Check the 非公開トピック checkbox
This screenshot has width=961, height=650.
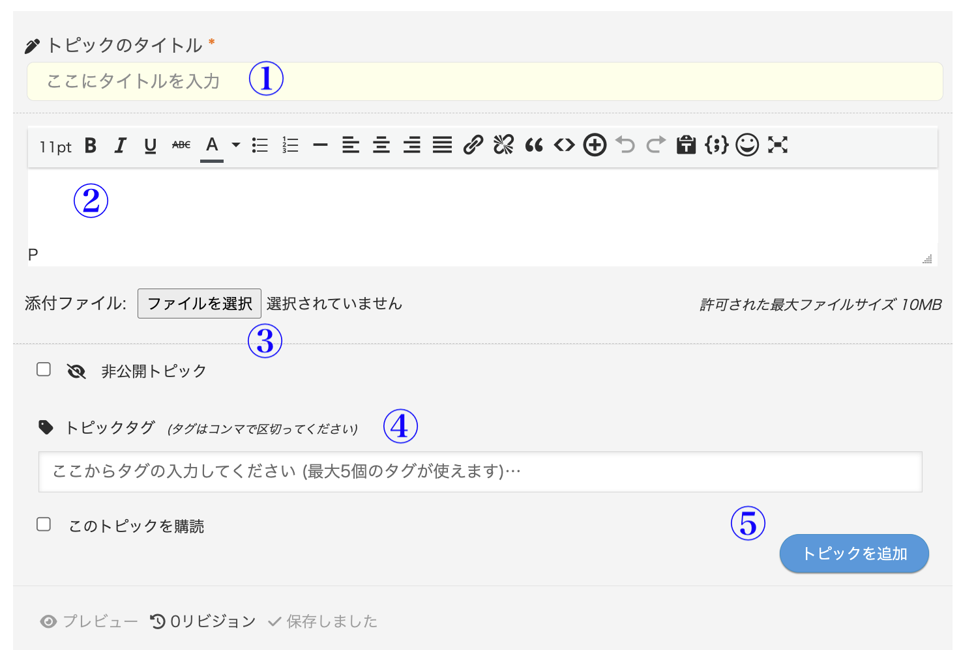point(44,370)
